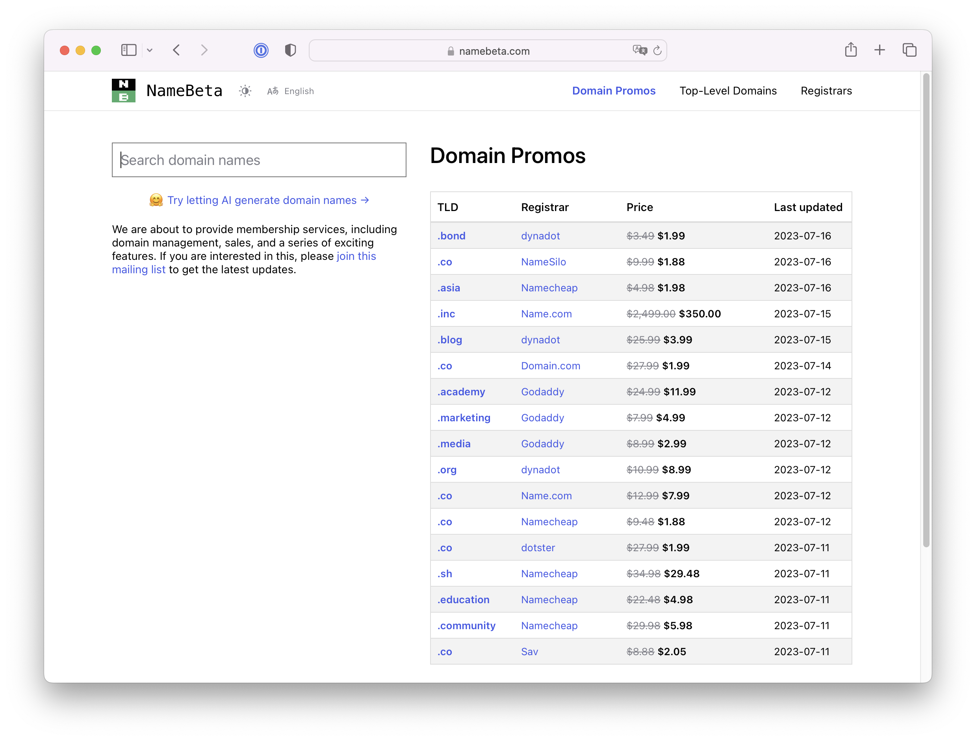Open the .education TLD link

point(463,600)
